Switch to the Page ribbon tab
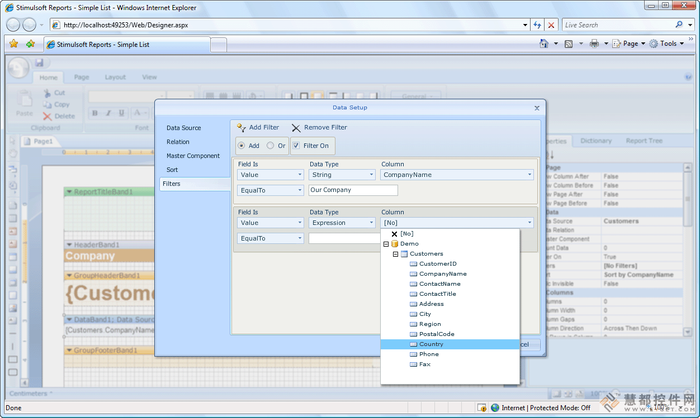 pos(82,77)
